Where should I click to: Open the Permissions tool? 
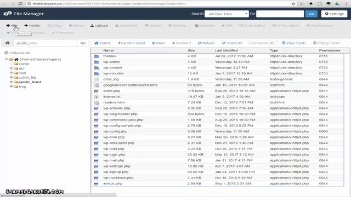tap(319, 26)
